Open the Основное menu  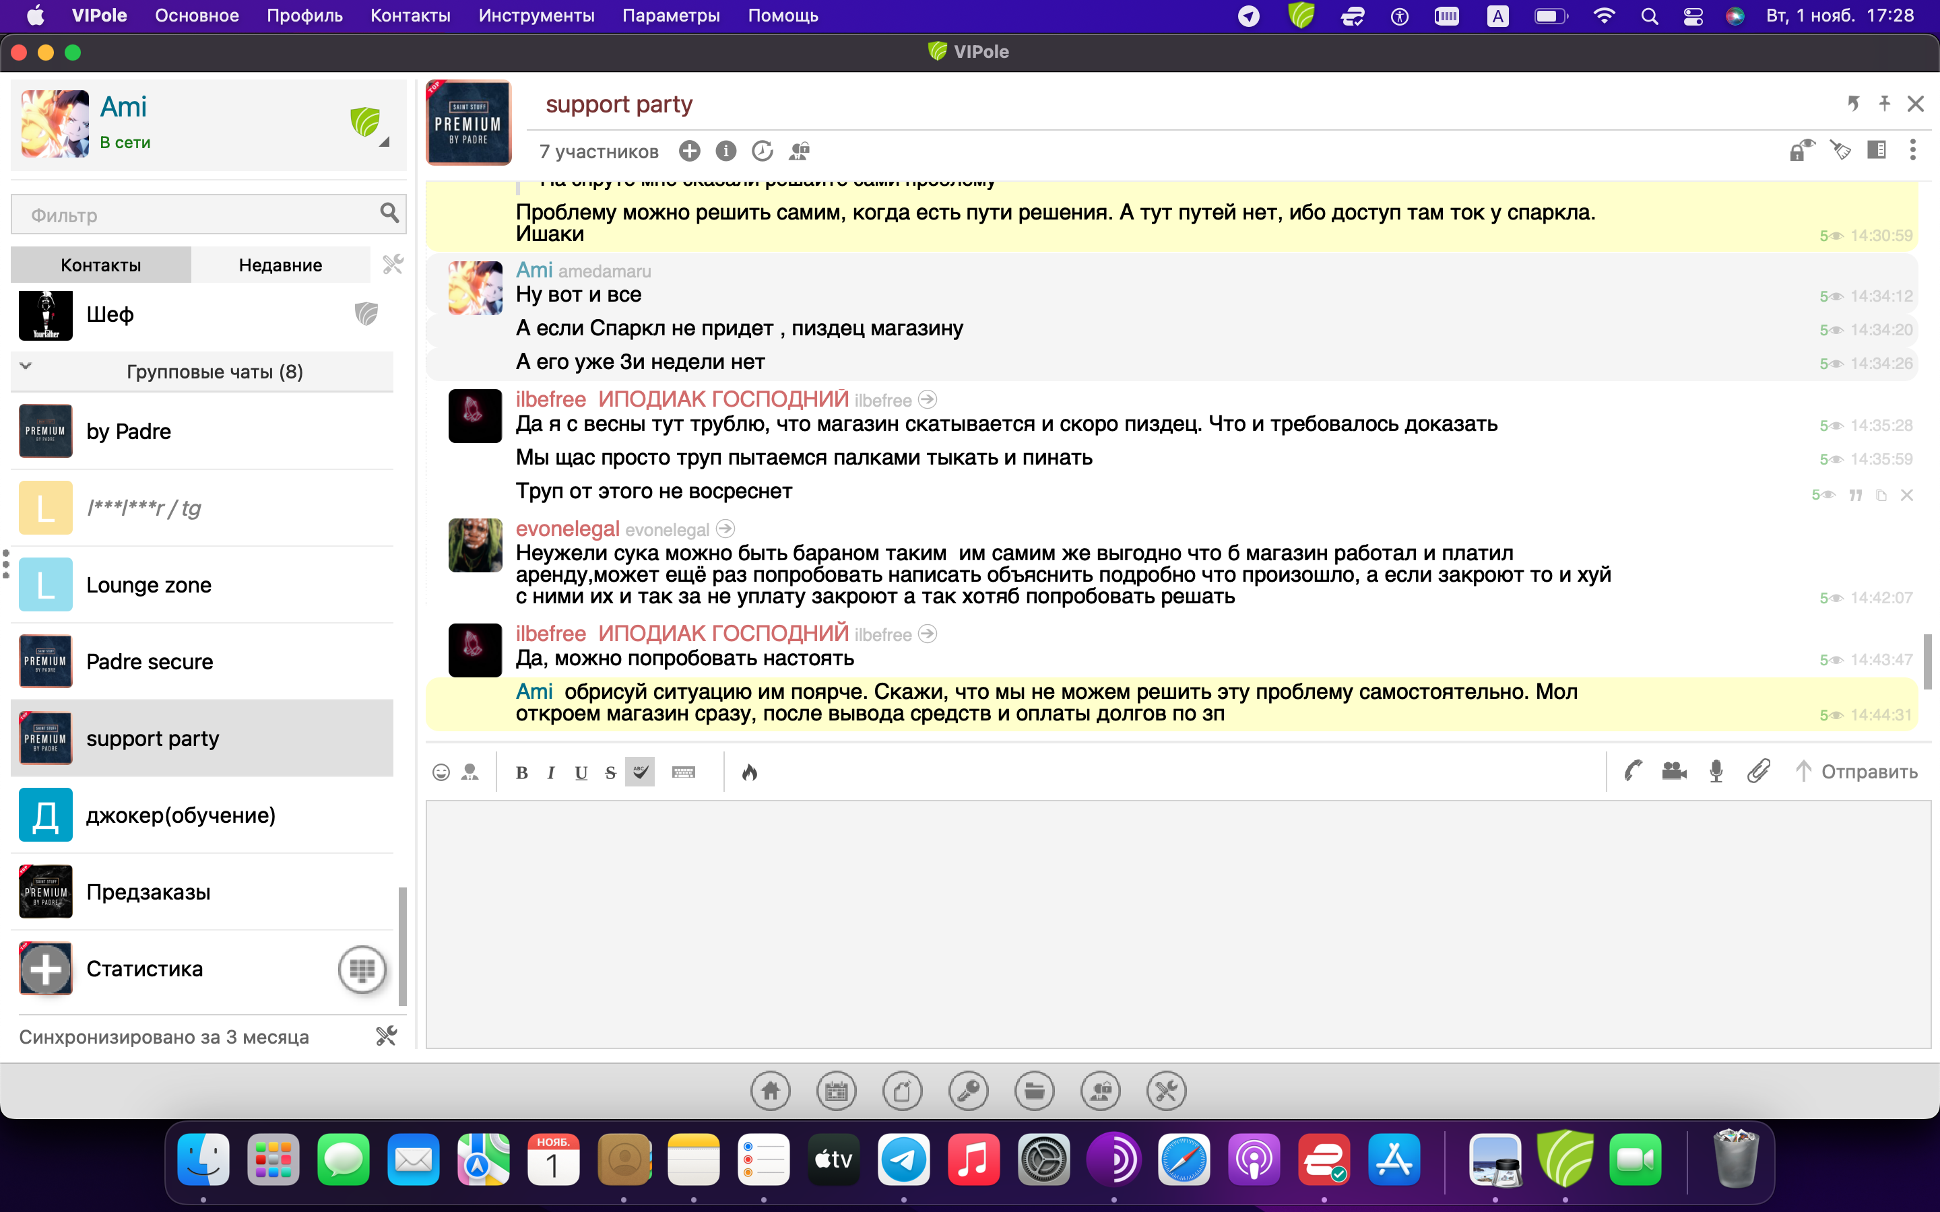click(x=197, y=15)
